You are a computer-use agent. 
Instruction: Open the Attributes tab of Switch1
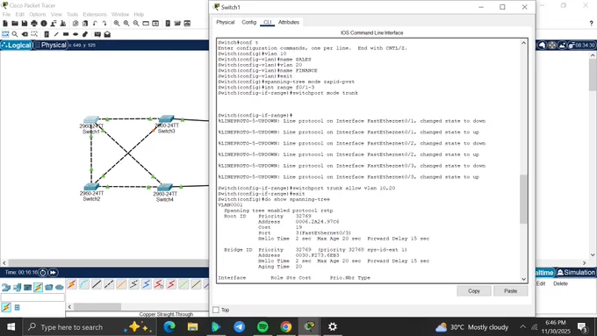tap(289, 23)
